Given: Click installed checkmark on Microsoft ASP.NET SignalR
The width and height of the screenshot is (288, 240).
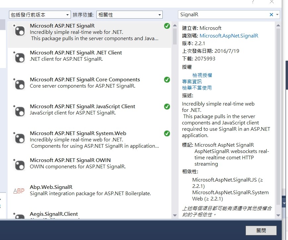Looking at the screenshot, I should pyautogui.click(x=167, y=26).
